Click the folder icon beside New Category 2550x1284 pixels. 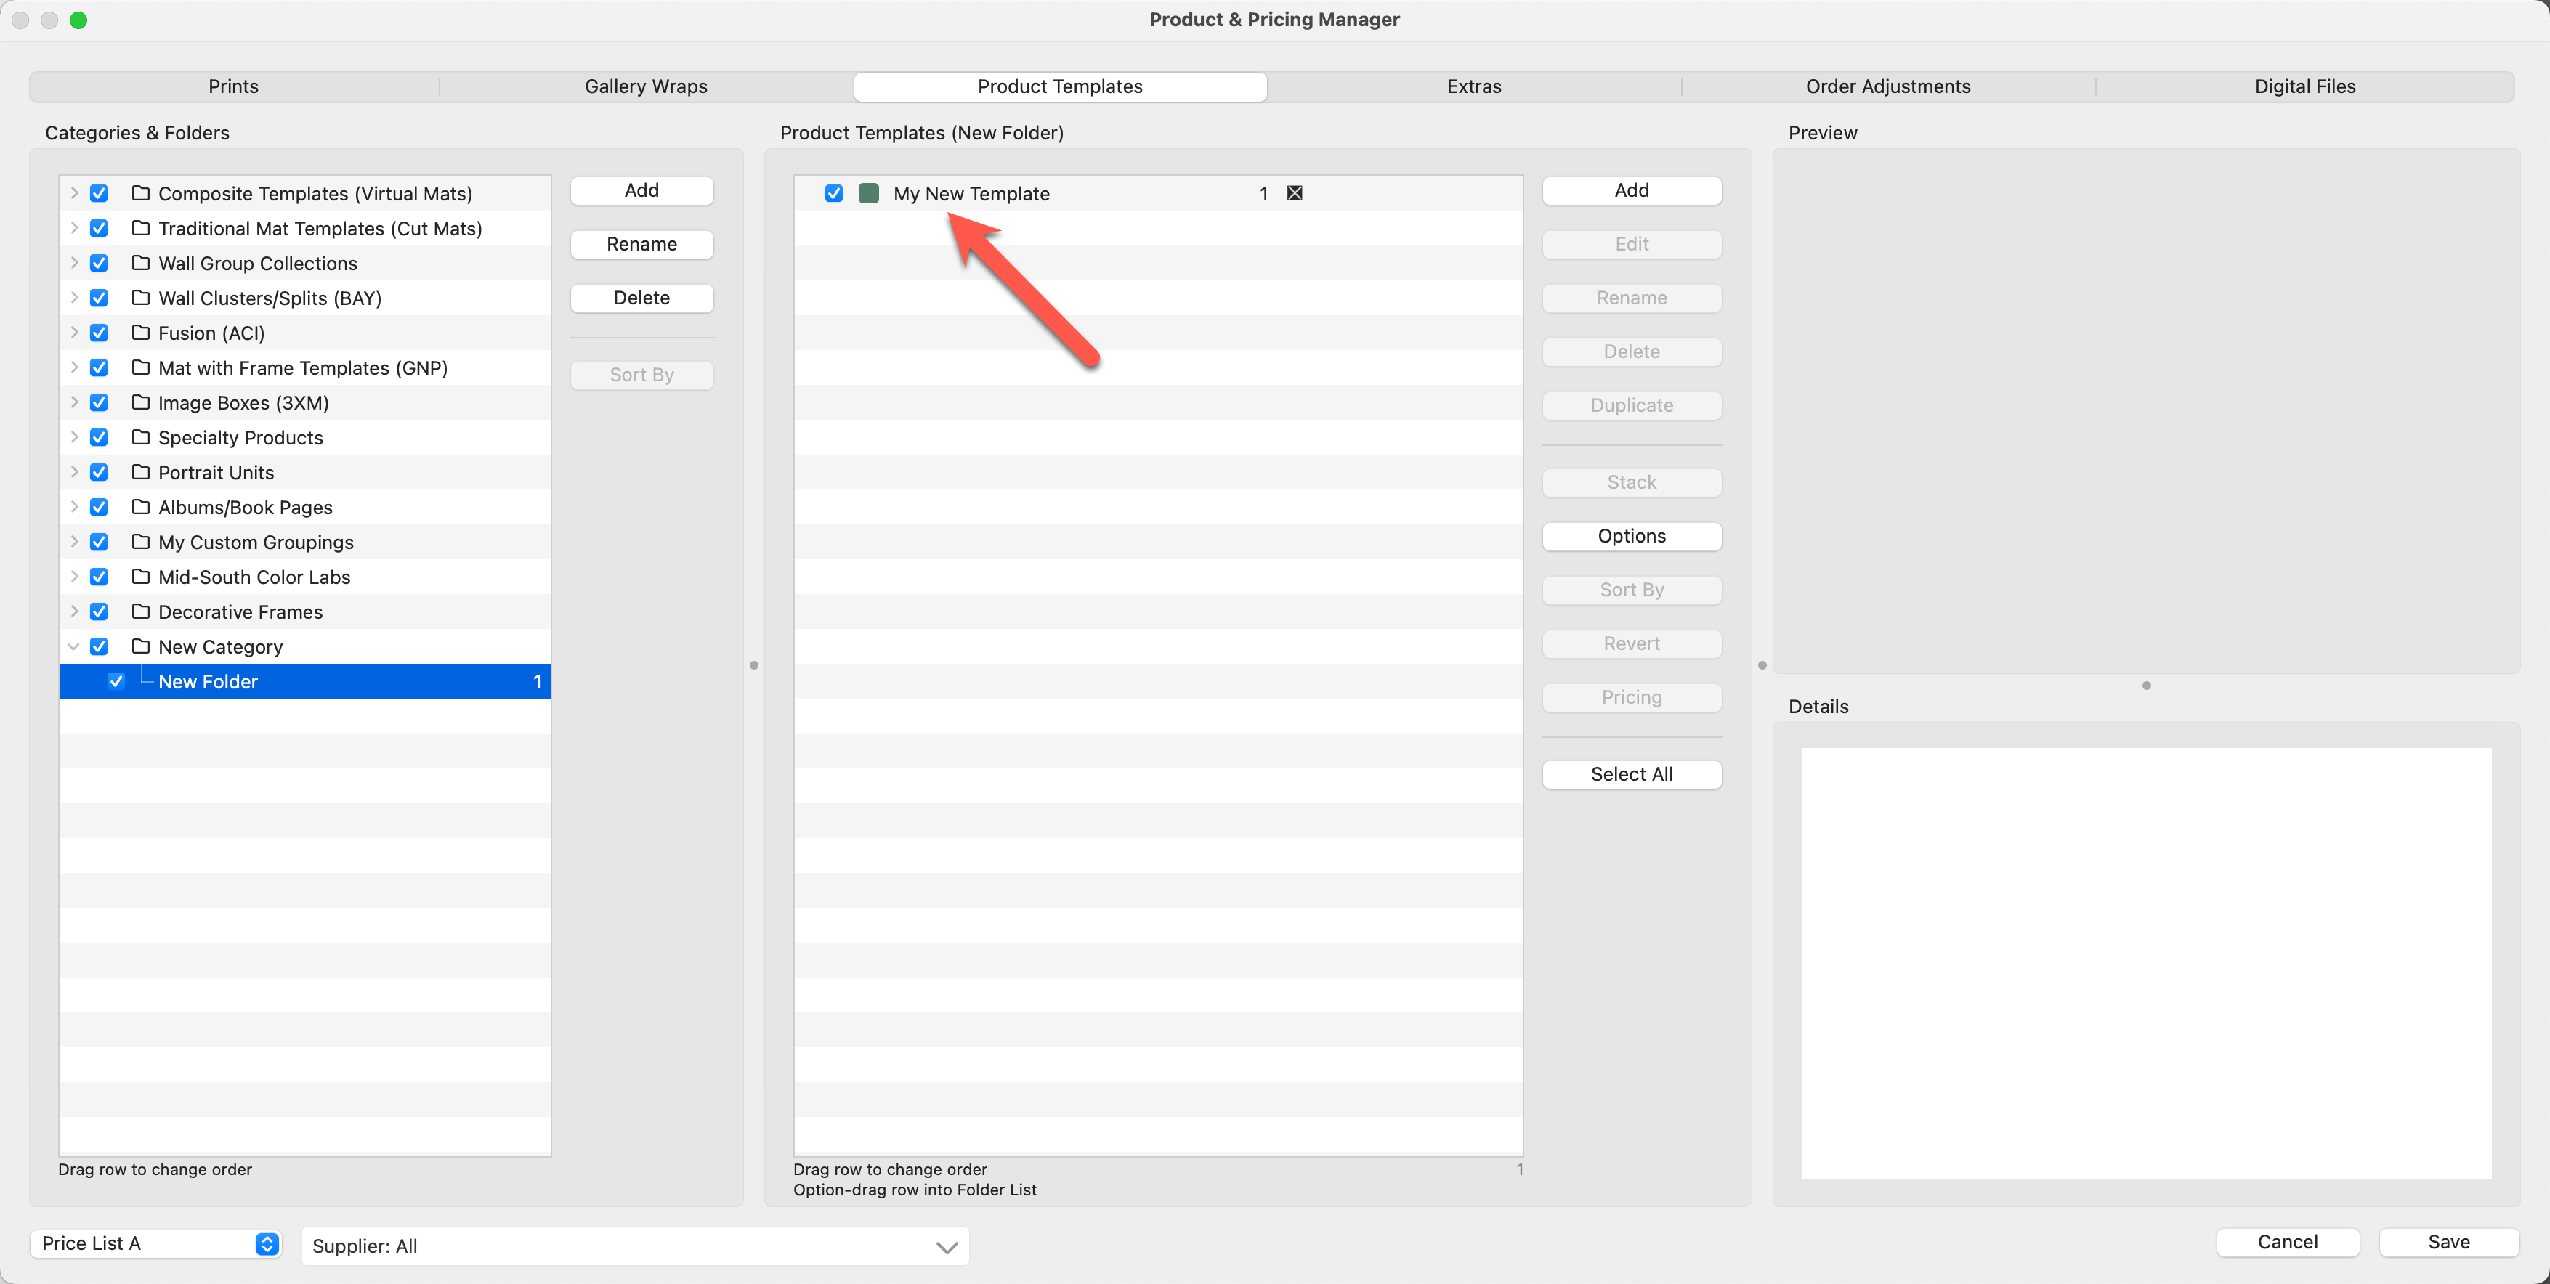pyautogui.click(x=140, y=646)
